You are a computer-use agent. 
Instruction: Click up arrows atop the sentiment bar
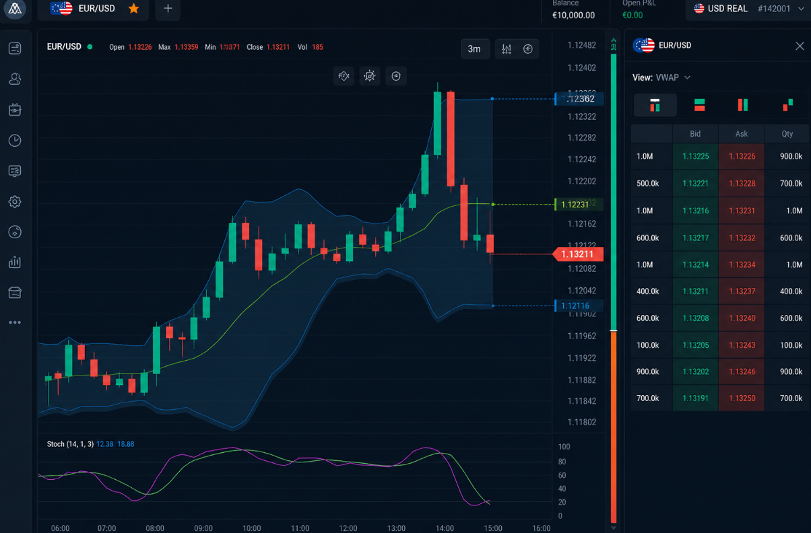tap(614, 44)
